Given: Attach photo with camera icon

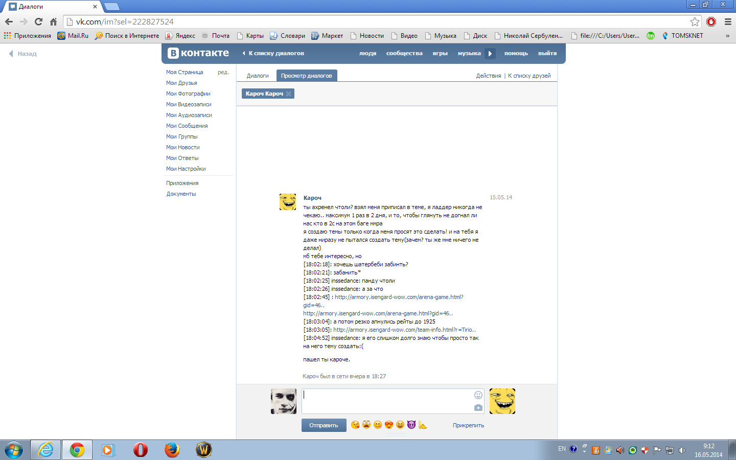Looking at the screenshot, I should click(x=478, y=407).
